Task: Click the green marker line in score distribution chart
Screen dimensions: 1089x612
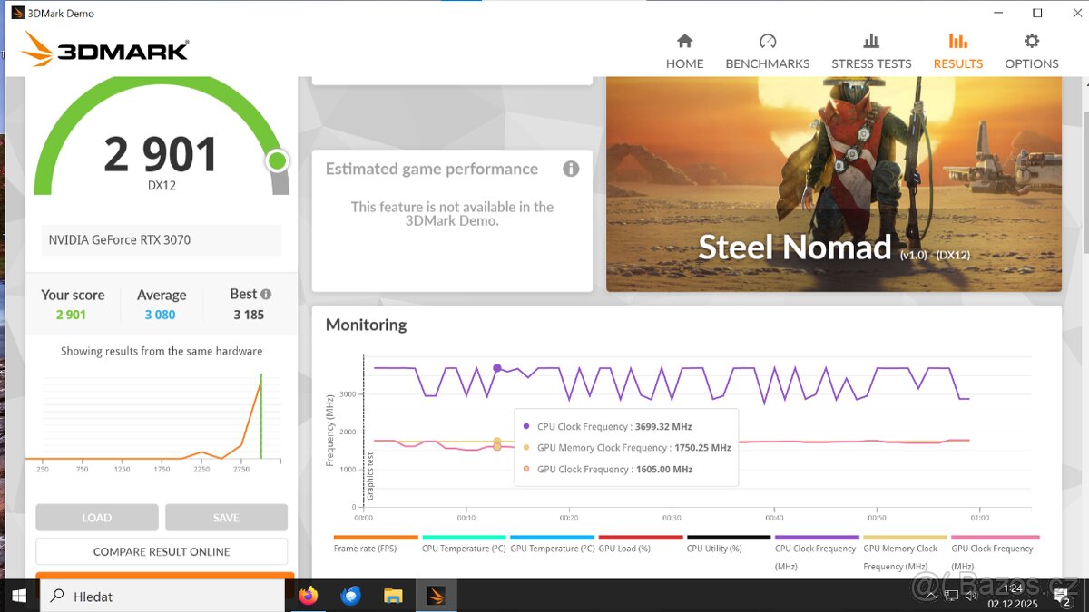Action: click(261, 416)
